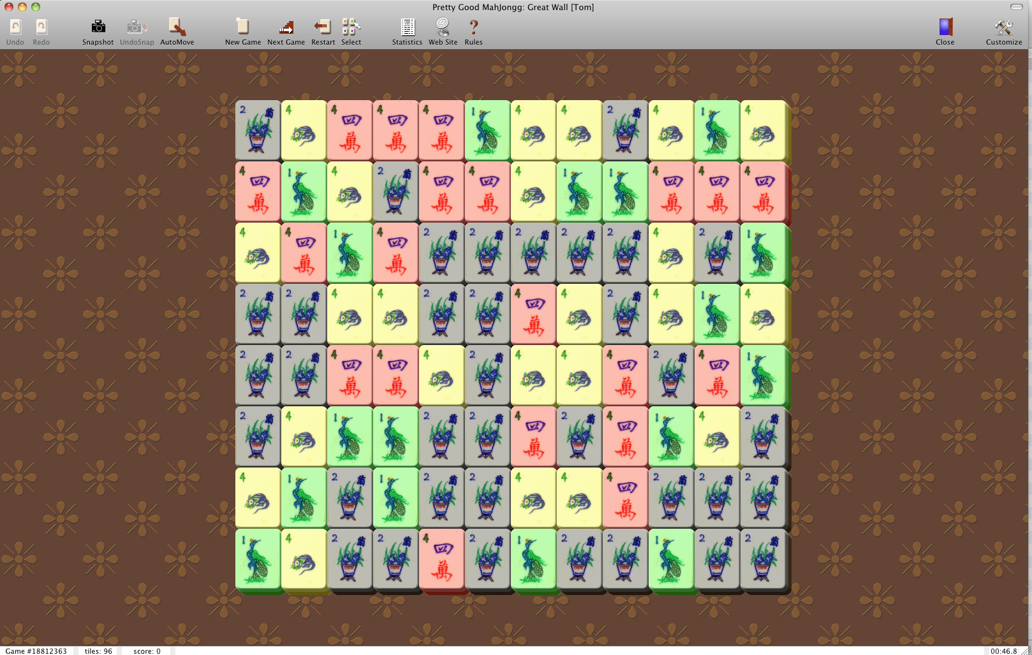Run AutoMove from the toolbar
The image size is (1032, 655).
coord(177,27)
